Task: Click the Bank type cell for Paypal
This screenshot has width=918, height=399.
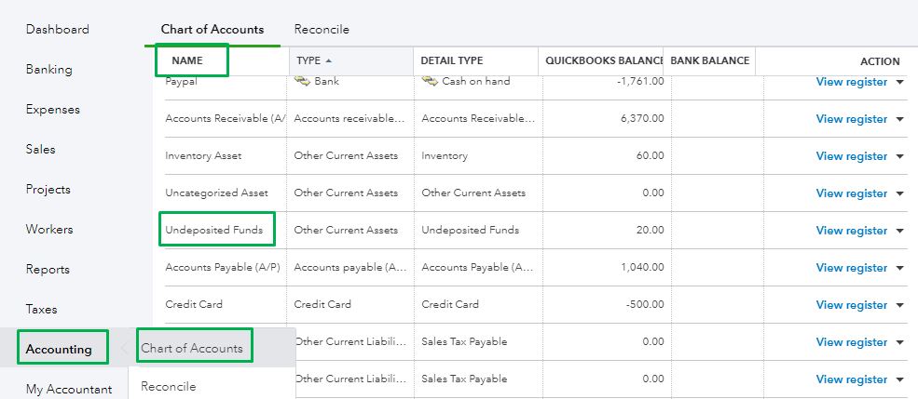Action: tap(327, 81)
